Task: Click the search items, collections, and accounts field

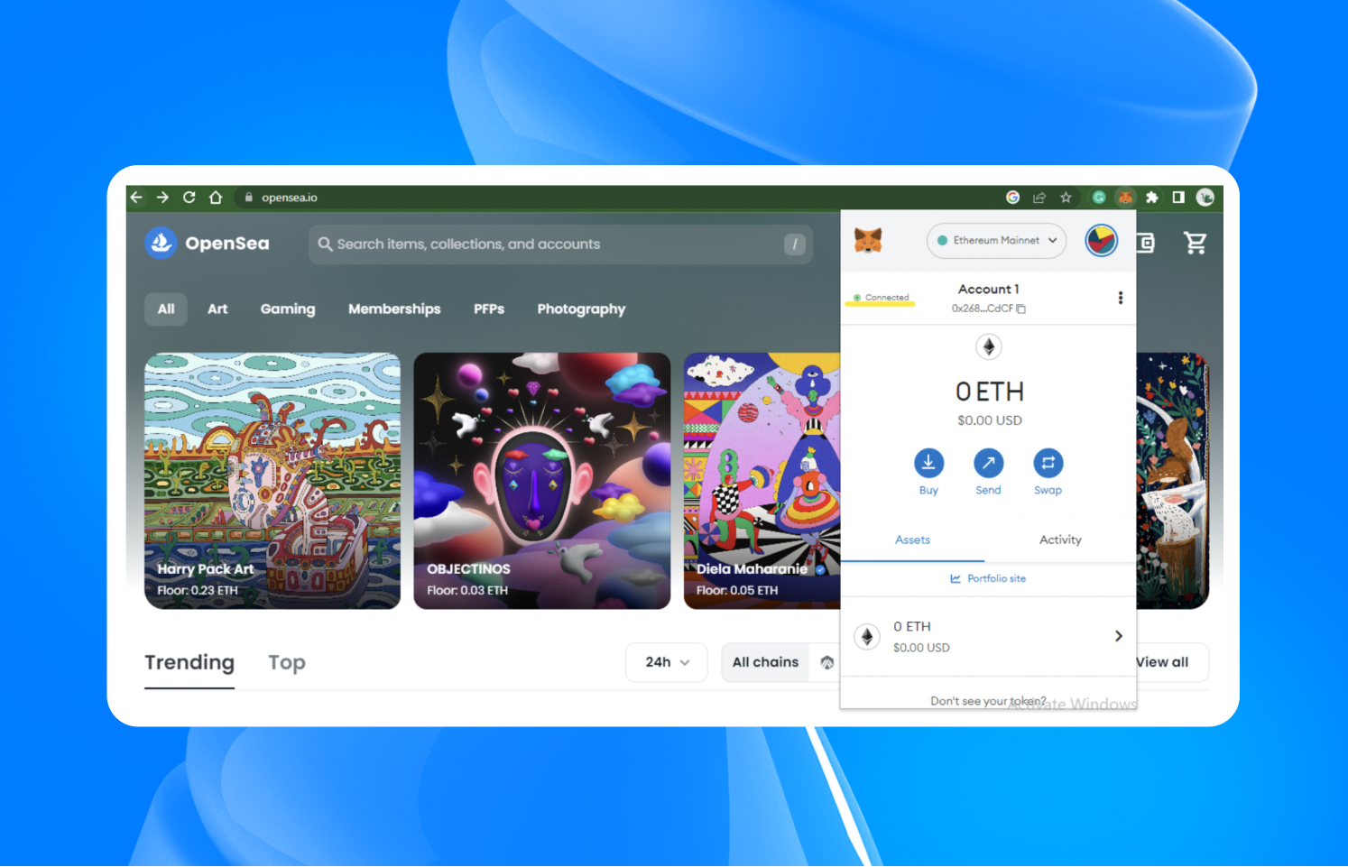Action: pyautogui.click(x=560, y=244)
